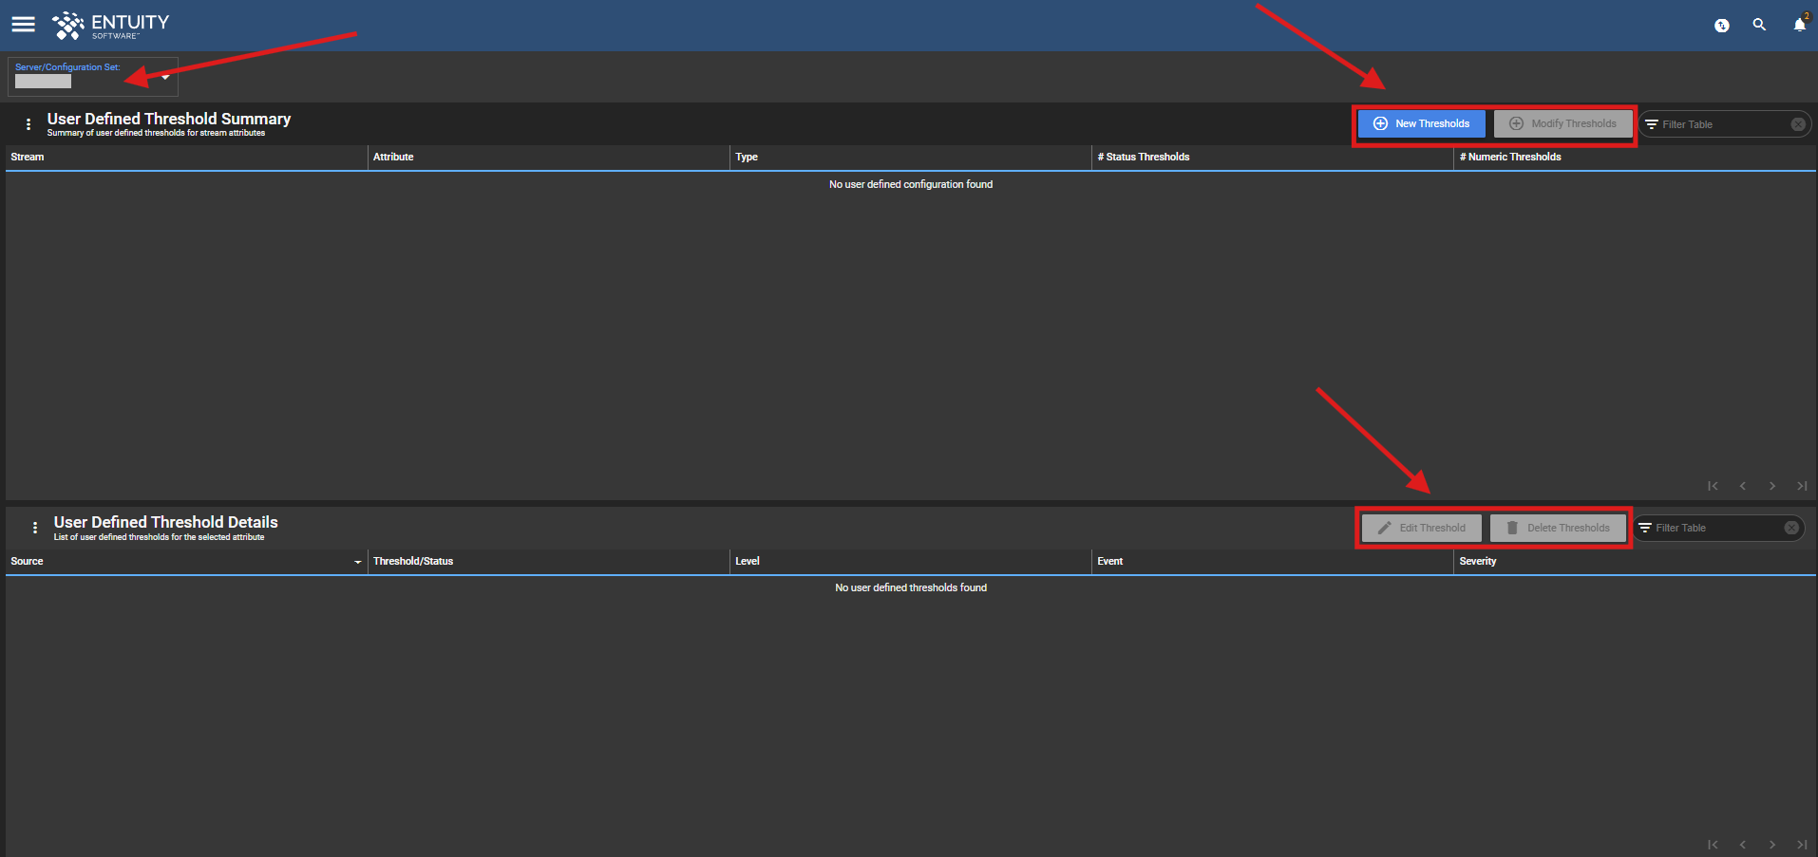
Task: Go to first page in Summary table
Action: click(x=1713, y=486)
